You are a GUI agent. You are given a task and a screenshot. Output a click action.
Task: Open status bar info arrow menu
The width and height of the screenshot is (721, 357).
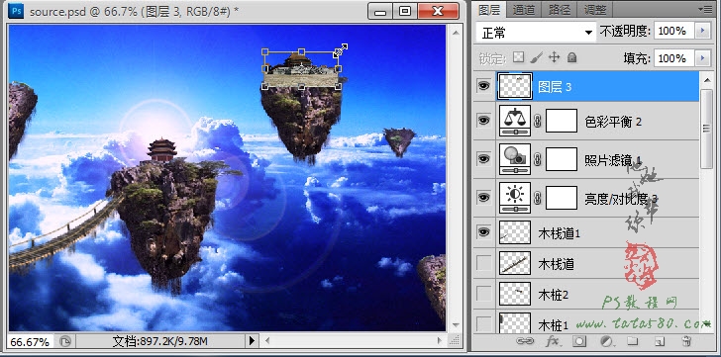click(252, 341)
